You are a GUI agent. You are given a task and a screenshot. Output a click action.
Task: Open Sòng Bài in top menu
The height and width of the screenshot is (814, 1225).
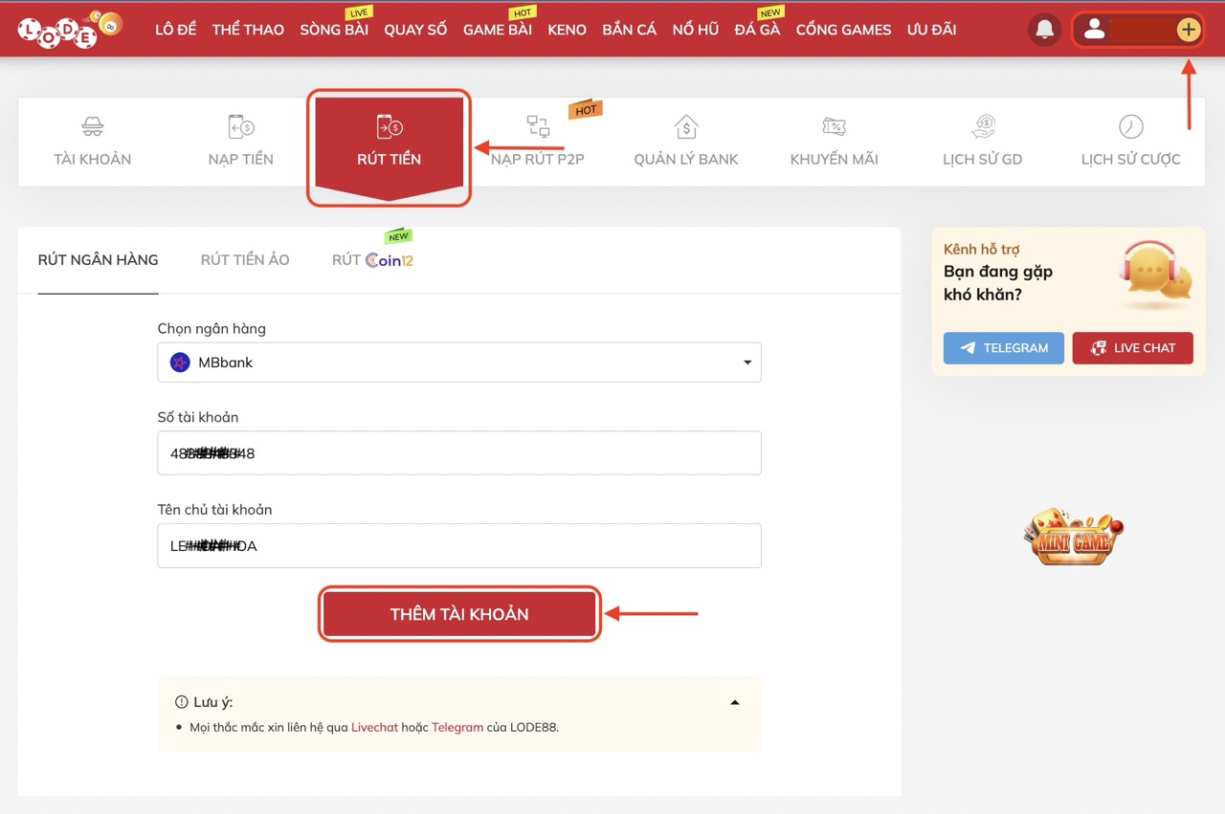coord(334,30)
